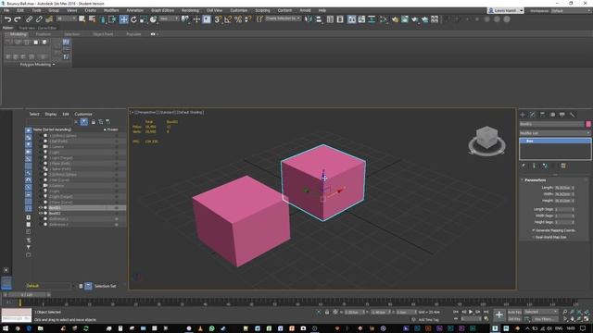Activate the Select and Move tool
This screenshot has height=333, width=593.
click(123, 19)
